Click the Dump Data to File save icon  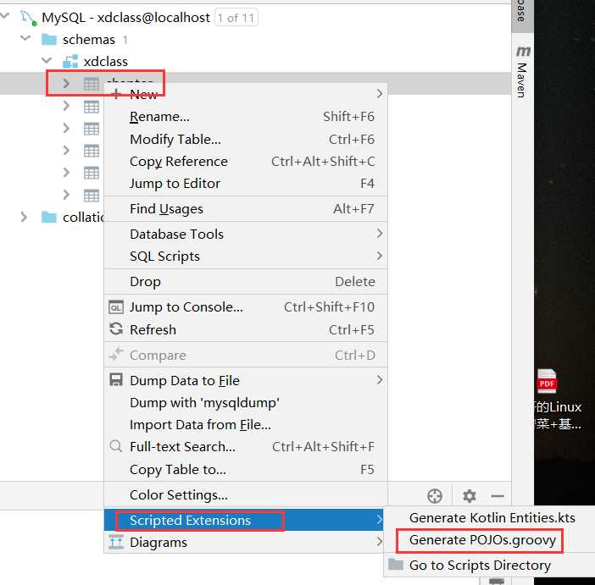point(116,380)
